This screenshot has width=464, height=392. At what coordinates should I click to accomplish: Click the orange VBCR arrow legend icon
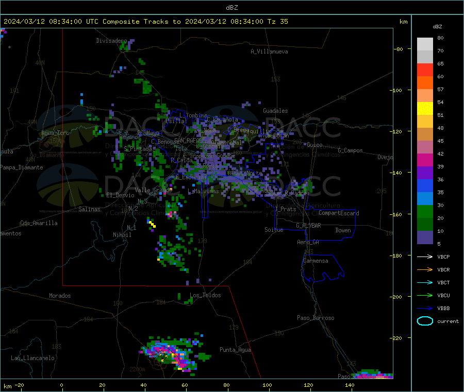pos(425,269)
